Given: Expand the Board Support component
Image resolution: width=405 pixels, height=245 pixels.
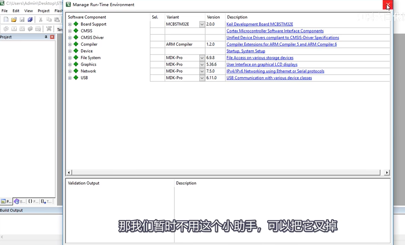Looking at the screenshot, I should tap(70, 24).
